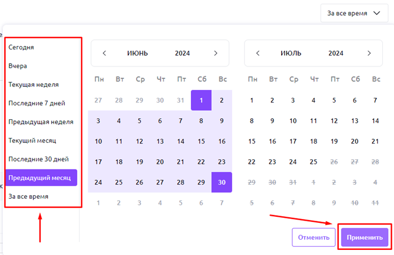Select the 'Вчера' preset
This screenshot has width=394, height=255.
tap(18, 66)
